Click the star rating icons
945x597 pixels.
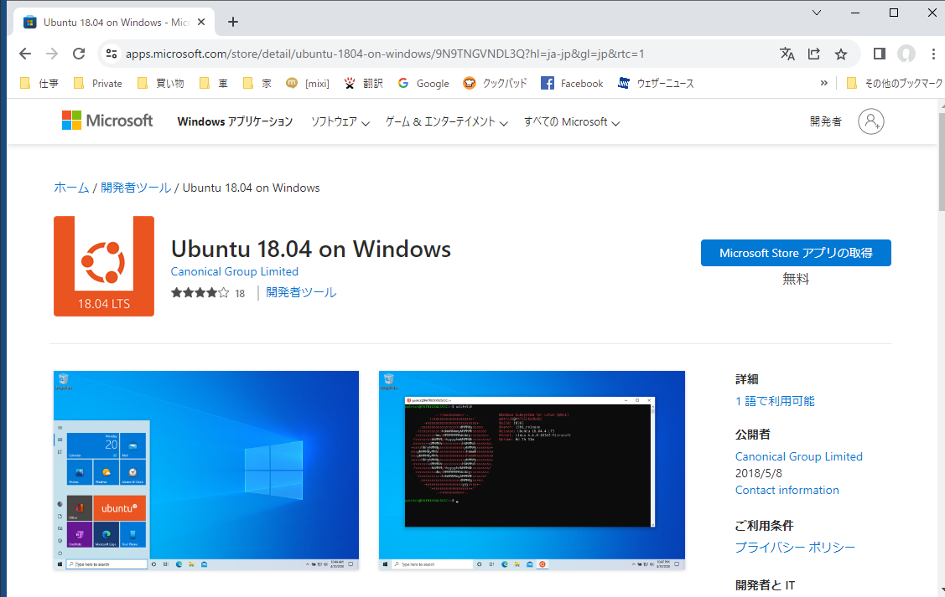click(x=200, y=293)
